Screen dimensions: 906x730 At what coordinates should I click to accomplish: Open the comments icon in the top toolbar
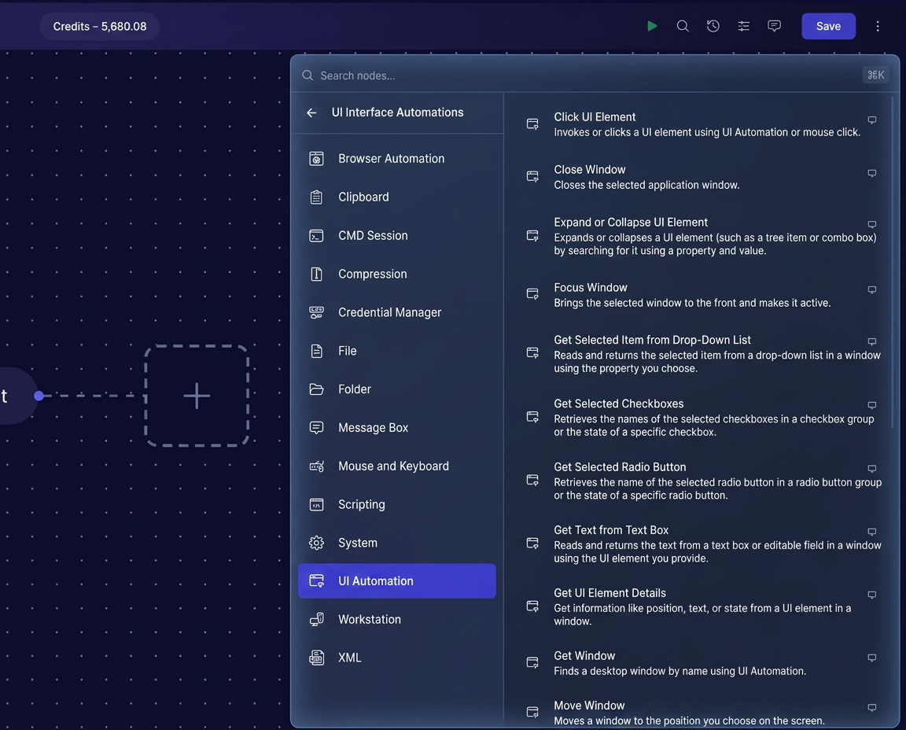pyautogui.click(x=774, y=26)
